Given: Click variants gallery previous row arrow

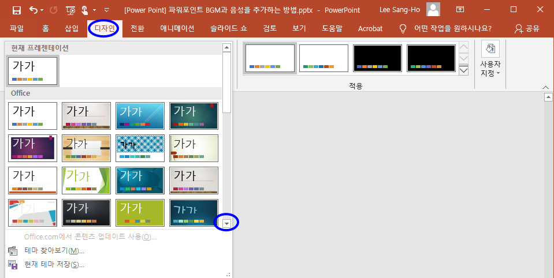Looking at the screenshot, I should [x=463, y=47].
